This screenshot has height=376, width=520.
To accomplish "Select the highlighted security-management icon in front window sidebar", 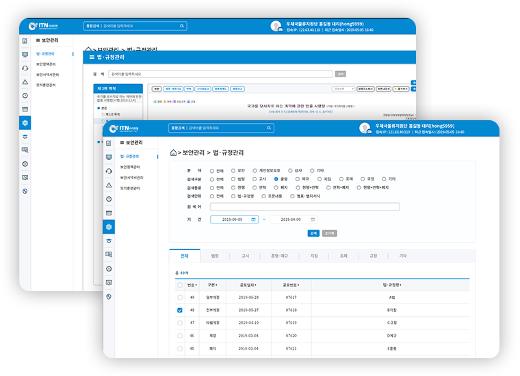I will (x=109, y=227).
